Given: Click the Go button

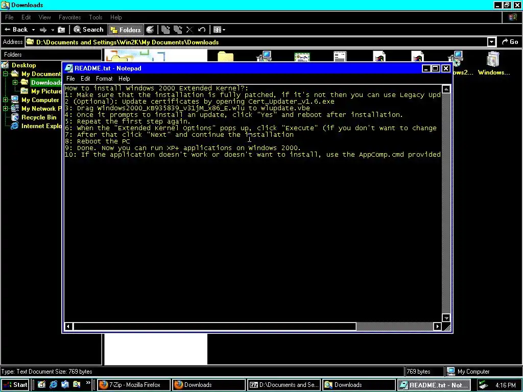Looking at the screenshot, I should coord(510,42).
